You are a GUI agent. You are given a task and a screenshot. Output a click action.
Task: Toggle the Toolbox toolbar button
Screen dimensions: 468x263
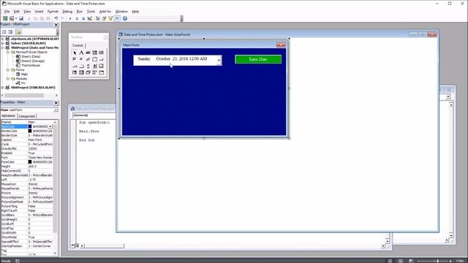[117, 18]
